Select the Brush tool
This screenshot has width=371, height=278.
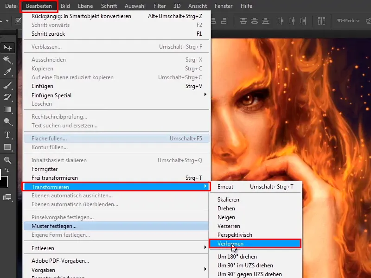[x=7, y=85]
